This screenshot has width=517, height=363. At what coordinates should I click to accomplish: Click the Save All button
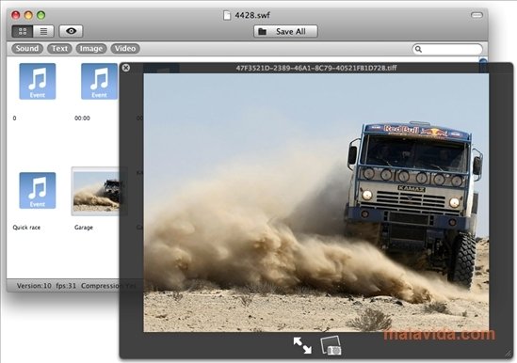point(285,31)
